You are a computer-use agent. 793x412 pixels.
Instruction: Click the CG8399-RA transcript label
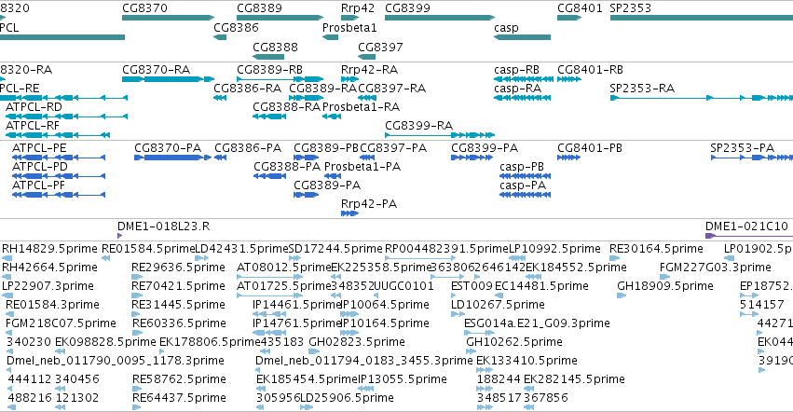pos(418,126)
